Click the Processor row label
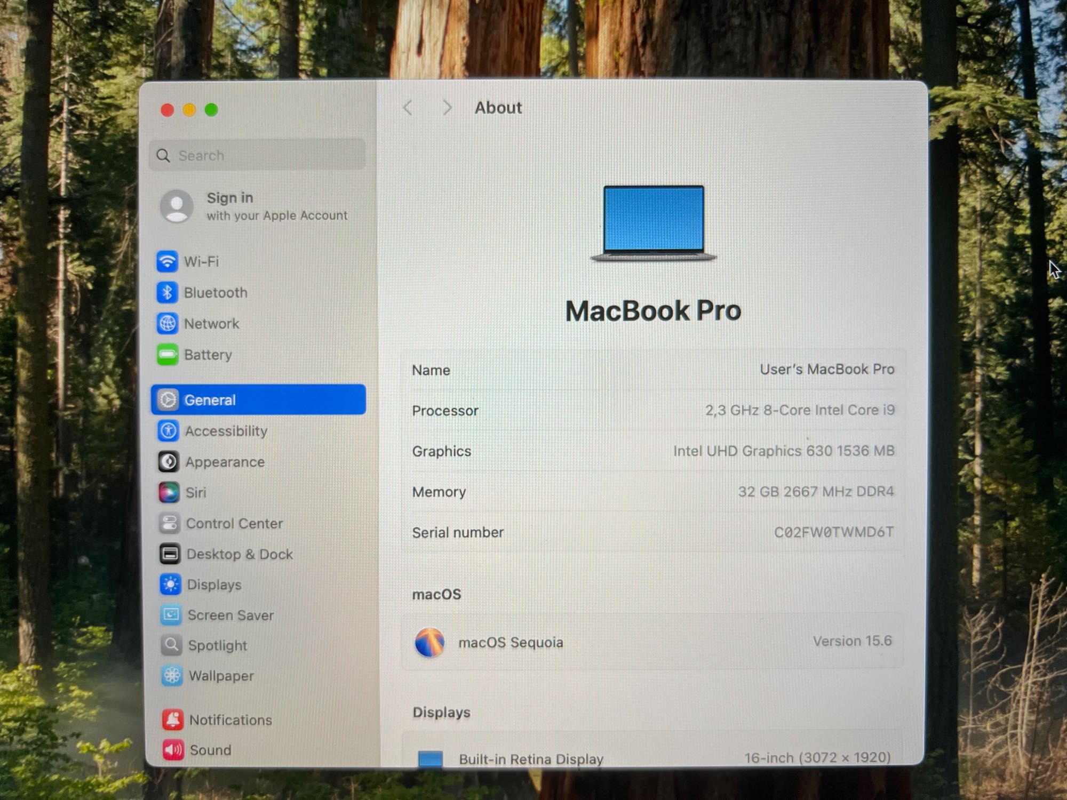 tap(445, 411)
